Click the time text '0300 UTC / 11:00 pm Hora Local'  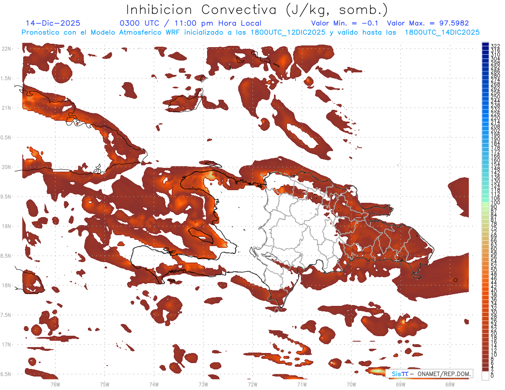pyautogui.click(x=191, y=23)
